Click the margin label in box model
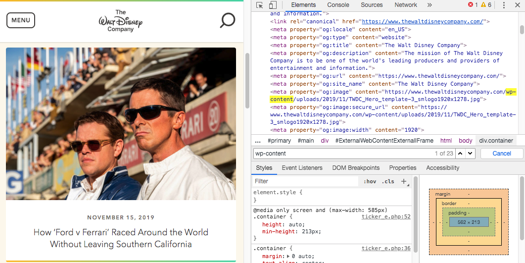The width and height of the screenshot is (525, 263). (443, 194)
